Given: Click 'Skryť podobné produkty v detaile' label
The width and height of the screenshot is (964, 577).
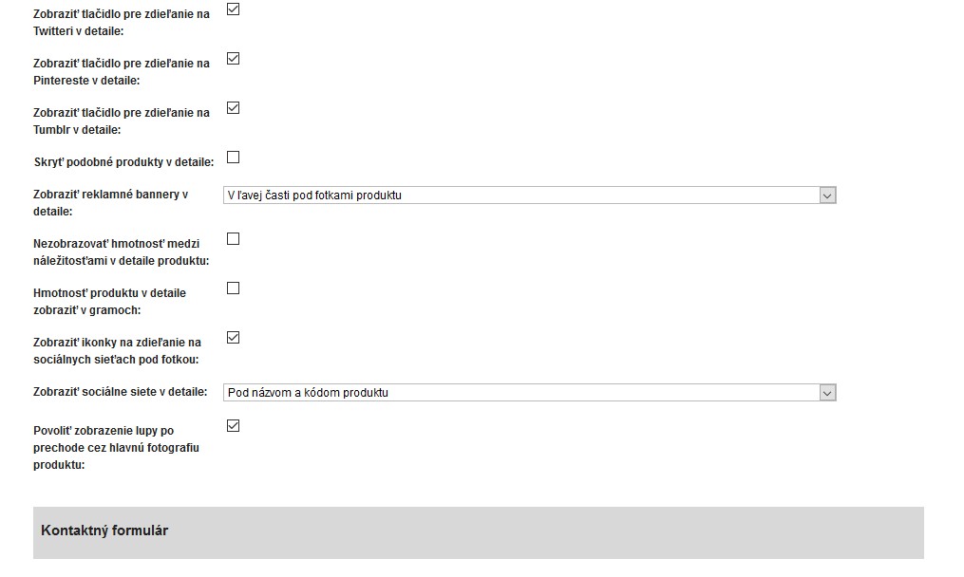Looking at the screenshot, I should pos(123,162).
